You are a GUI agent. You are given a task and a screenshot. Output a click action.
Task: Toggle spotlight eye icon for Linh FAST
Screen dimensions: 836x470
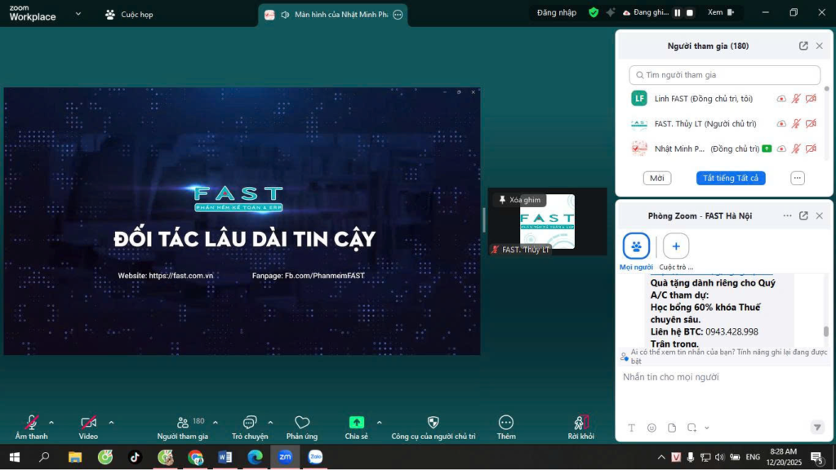pos(781,99)
